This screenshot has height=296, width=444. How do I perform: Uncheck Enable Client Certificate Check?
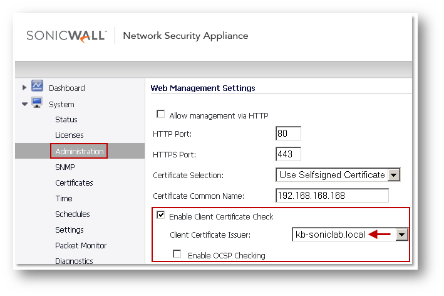point(161,216)
